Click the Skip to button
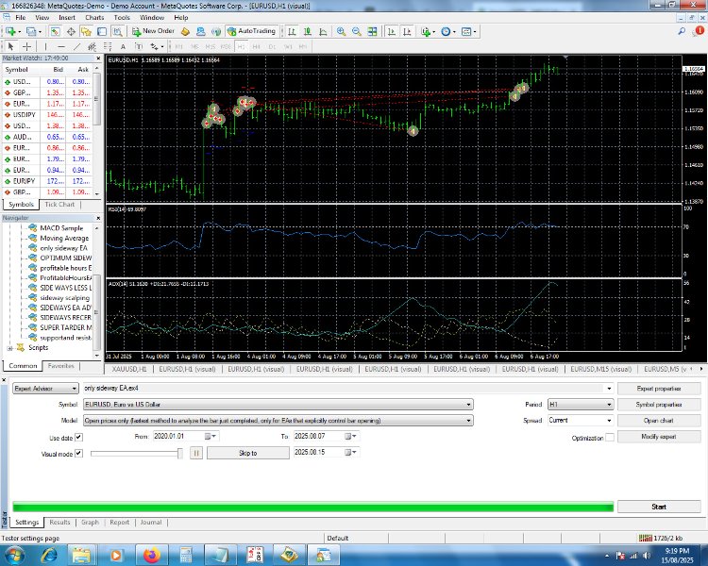Viewport: 708px width, 566px height. click(x=248, y=453)
